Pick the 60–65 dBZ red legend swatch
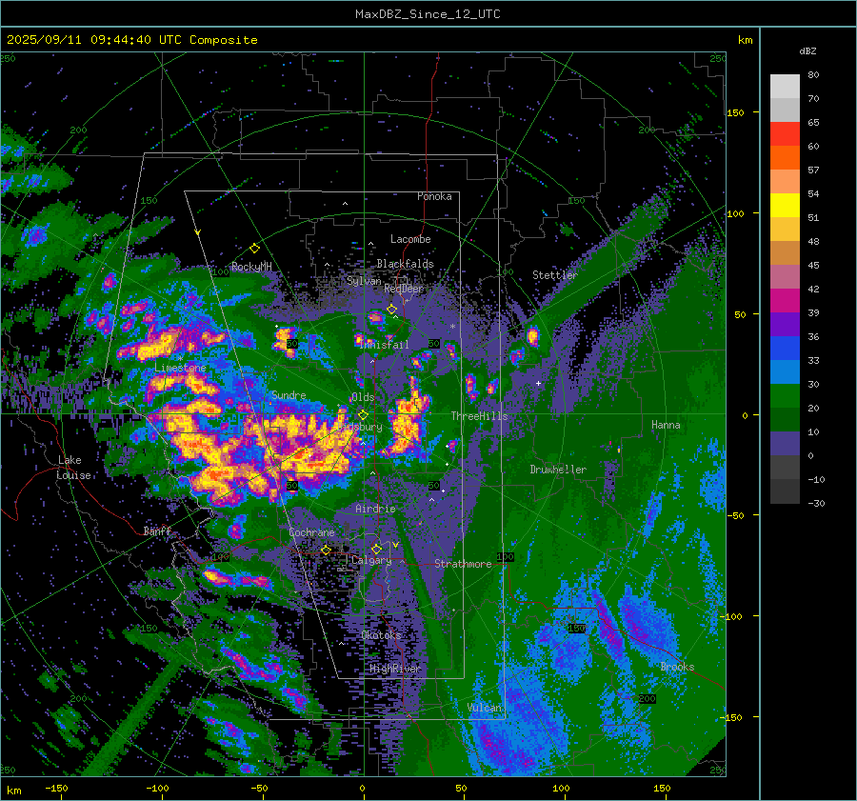The height and width of the screenshot is (801, 857). tap(785, 133)
